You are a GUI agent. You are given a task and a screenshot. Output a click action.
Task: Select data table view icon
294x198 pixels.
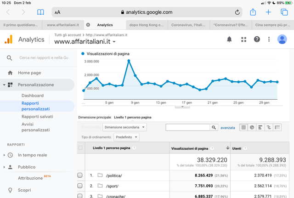(243, 127)
